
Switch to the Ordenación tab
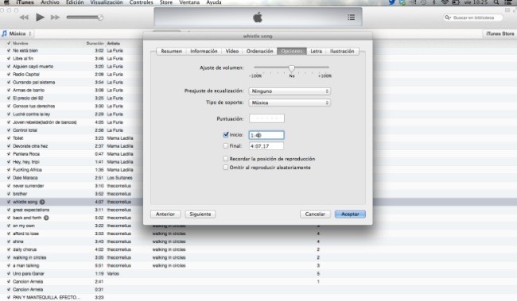(x=260, y=52)
